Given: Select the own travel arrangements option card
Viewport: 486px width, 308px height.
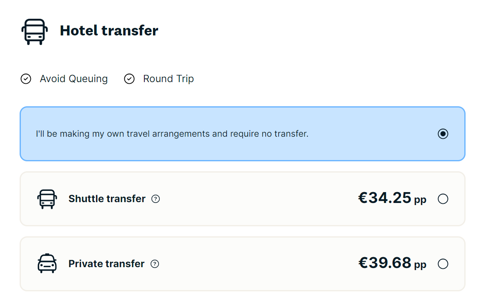Looking at the screenshot, I should point(242,134).
